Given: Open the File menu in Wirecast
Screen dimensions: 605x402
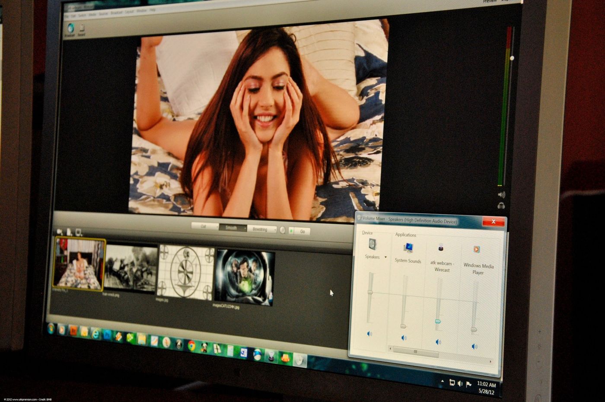Looking at the screenshot, I should coord(66,16).
